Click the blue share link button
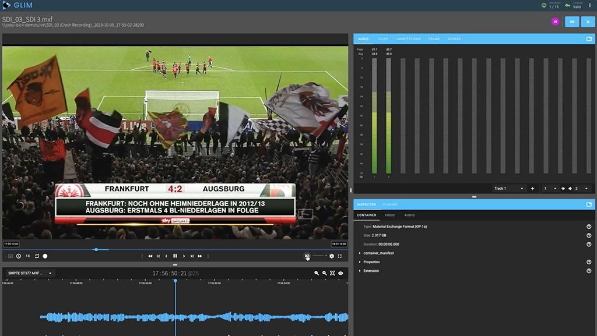This screenshot has height=336, width=597. tap(572, 22)
